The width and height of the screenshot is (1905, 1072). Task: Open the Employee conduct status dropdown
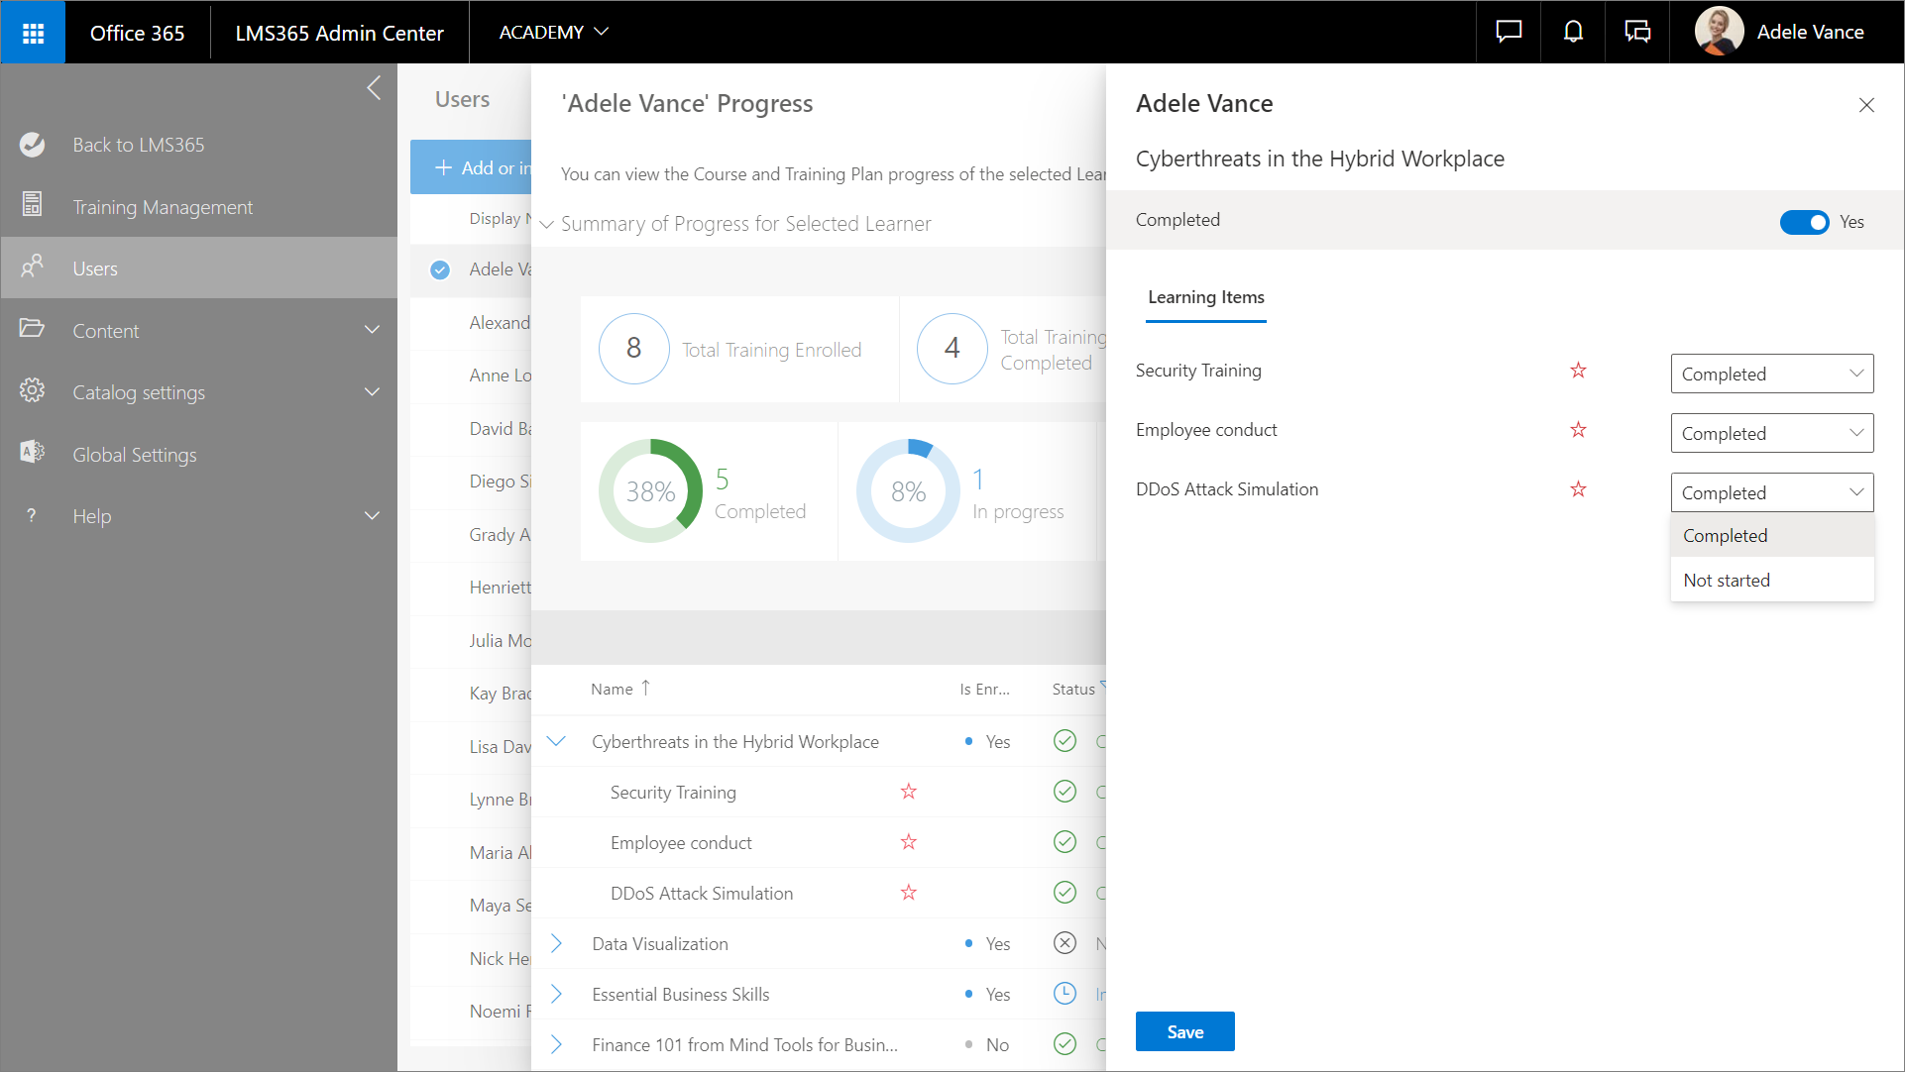[x=1771, y=433]
